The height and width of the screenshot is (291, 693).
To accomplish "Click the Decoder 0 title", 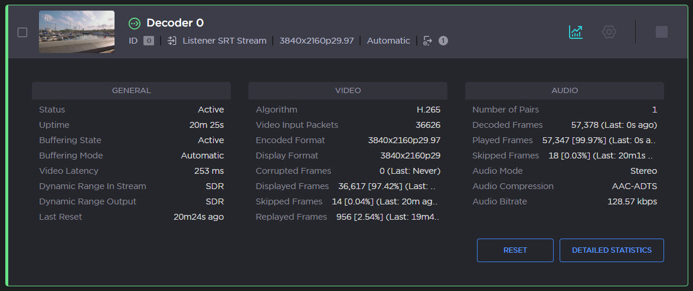I will click(175, 23).
